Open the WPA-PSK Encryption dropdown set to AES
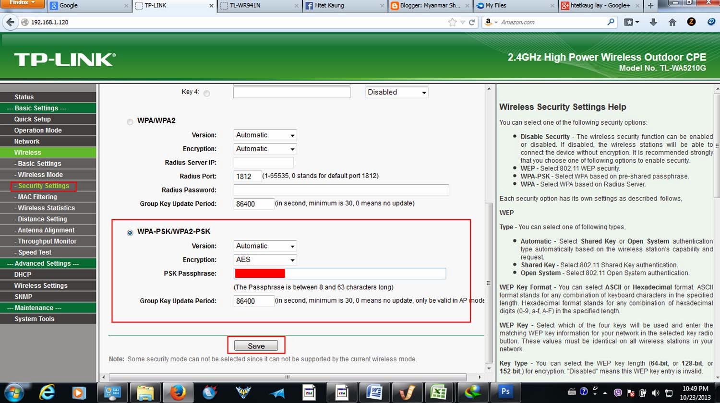The height and width of the screenshot is (403, 720). tap(265, 260)
